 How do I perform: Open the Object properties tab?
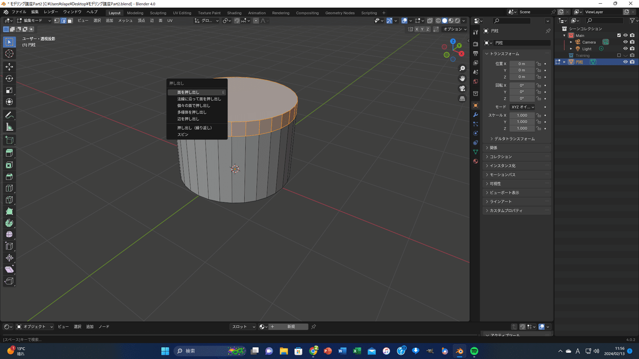[476, 105]
